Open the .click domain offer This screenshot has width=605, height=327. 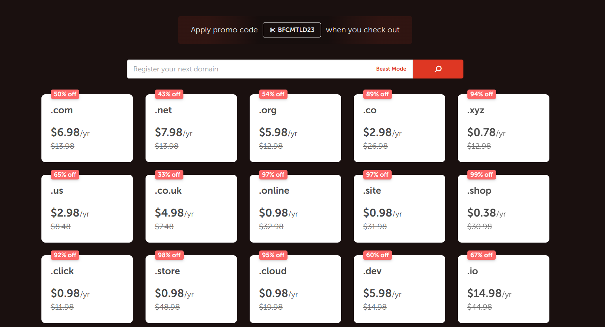(87, 289)
